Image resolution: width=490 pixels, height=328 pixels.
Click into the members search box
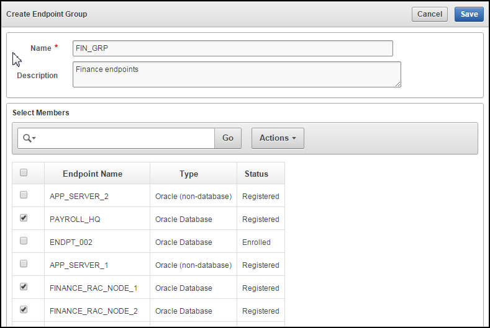point(125,138)
